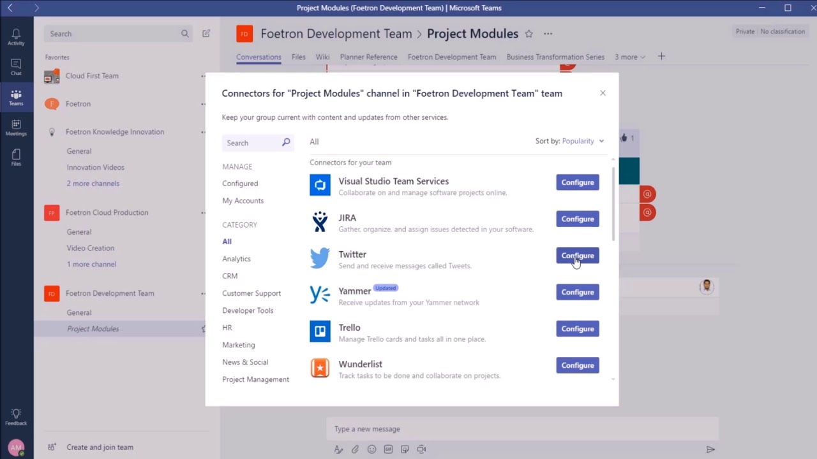Open the Feedback lightbulb icon
The height and width of the screenshot is (459, 817).
pos(16,417)
